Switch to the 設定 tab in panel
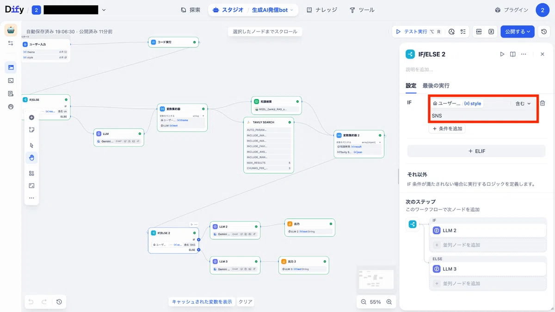Screen dimensions: 555x312 [x=411, y=86]
